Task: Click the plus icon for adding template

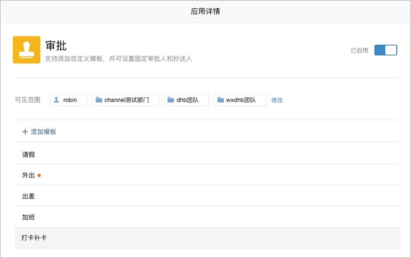Action: click(25, 132)
